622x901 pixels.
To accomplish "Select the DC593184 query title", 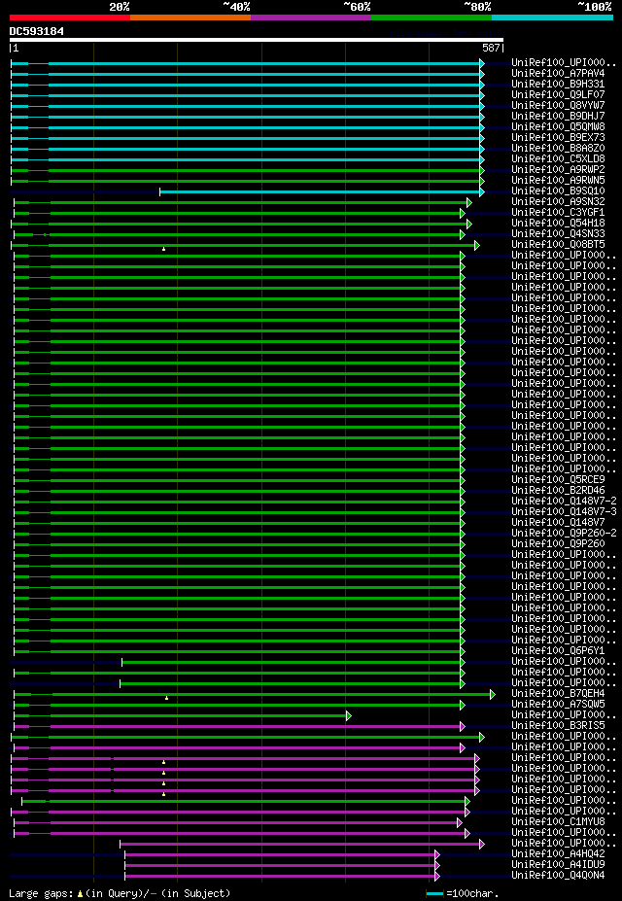I will coord(37,31).
